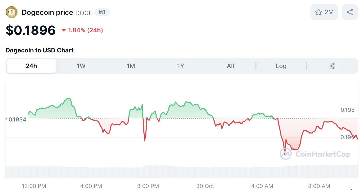The width and height of the screenshot is (363, 190).
Task: Select the 24h chart tab
Action: 31,66
